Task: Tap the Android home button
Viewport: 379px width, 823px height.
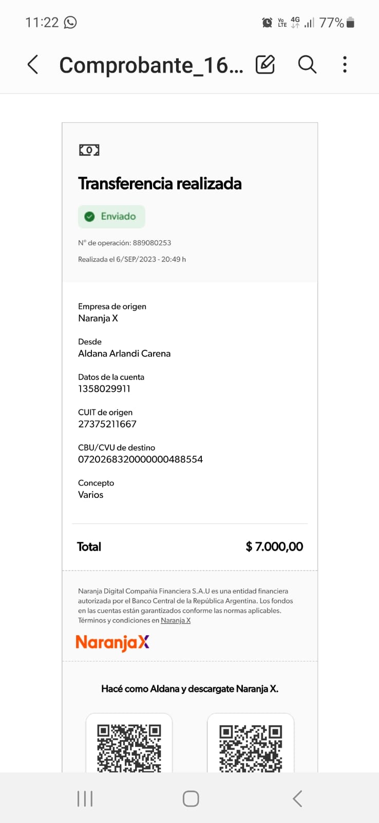Action: click(191, 799)
